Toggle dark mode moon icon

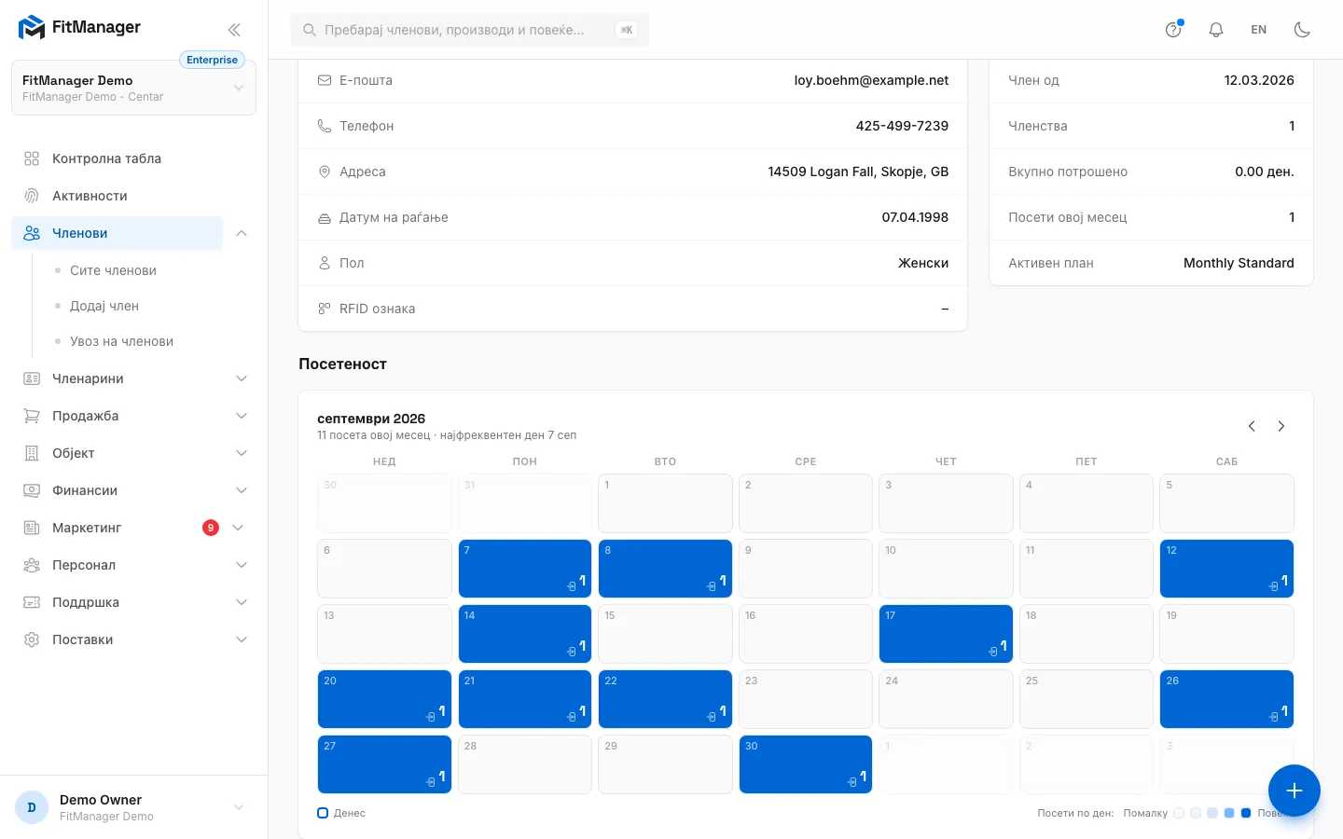click(x=1302, y=30)
